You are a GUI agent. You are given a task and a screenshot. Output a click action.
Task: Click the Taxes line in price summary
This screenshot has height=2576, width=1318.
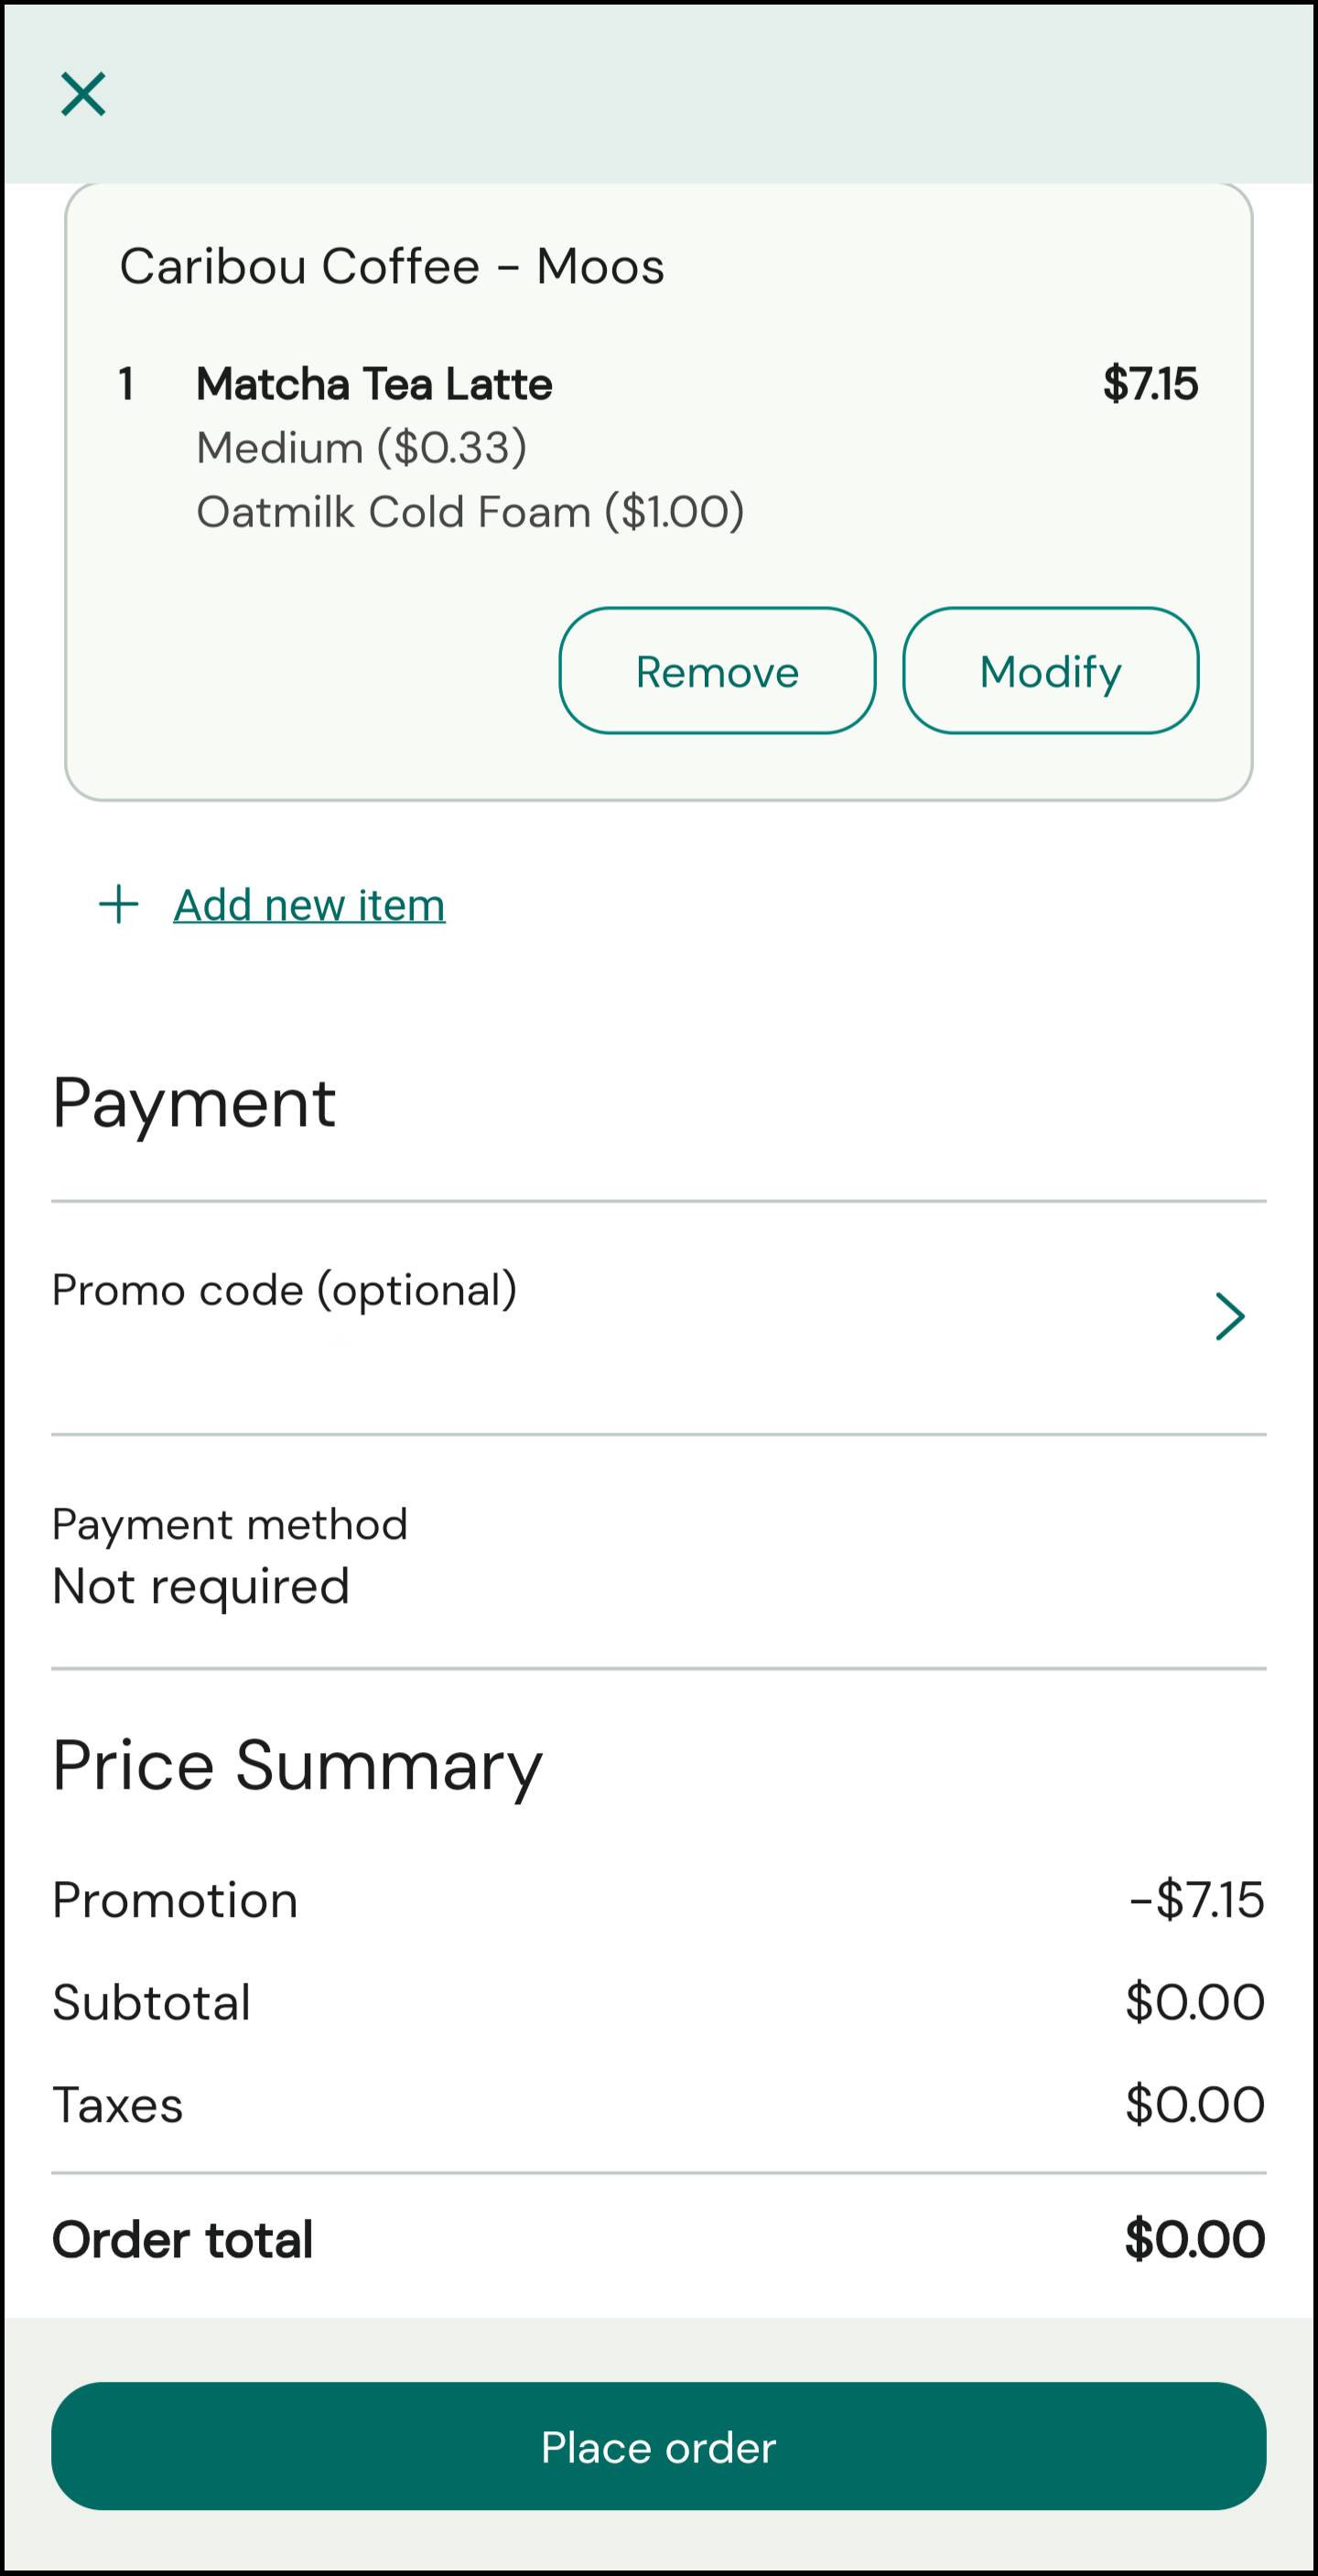tap(118, 2105)
